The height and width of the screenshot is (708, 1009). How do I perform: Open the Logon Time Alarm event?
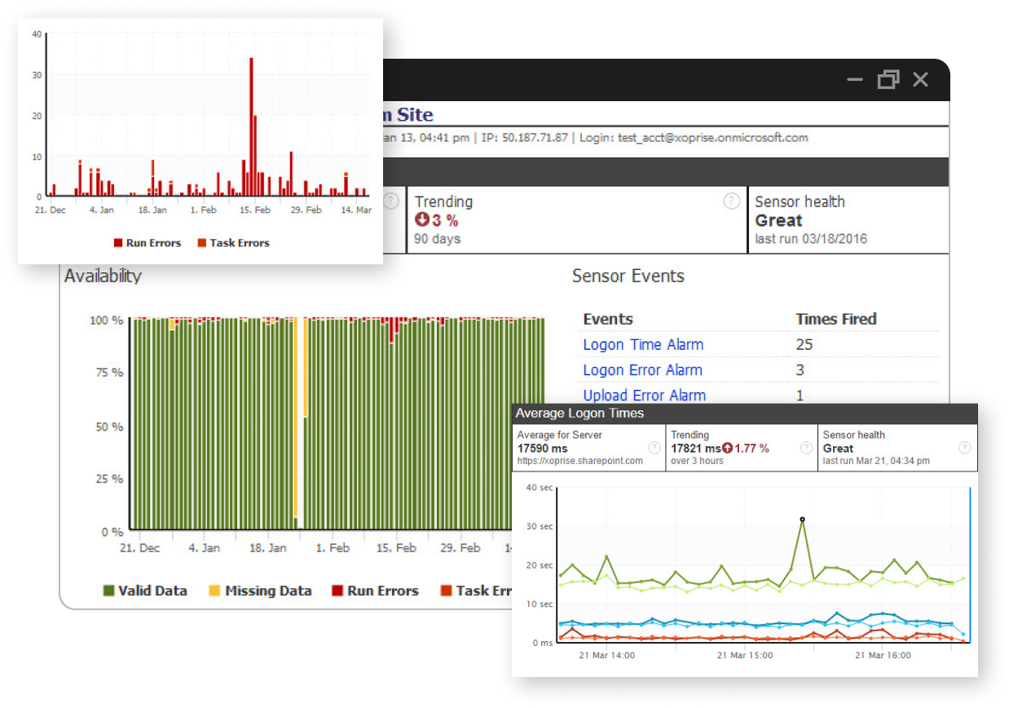pyautogui.click(x=643, y=344)
